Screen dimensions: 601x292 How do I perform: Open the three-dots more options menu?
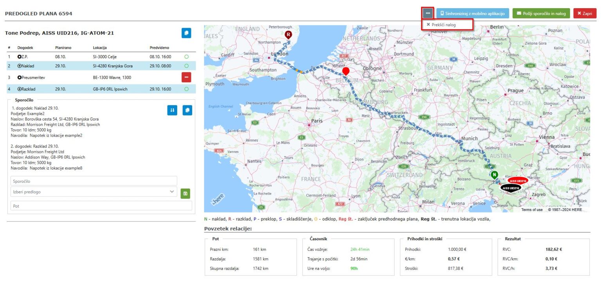(x=428, y=13)
